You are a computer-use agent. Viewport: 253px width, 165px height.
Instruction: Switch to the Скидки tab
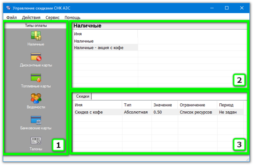[x=82, y=96]
